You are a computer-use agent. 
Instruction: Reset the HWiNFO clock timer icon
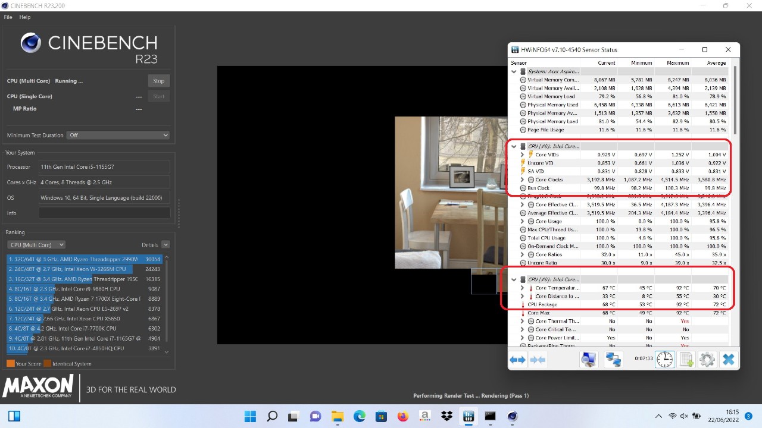(665, 359)
